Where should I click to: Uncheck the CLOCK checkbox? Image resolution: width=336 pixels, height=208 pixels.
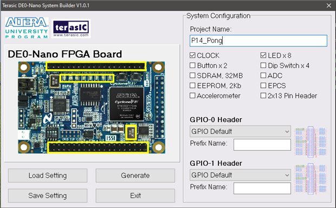(192, 55)
